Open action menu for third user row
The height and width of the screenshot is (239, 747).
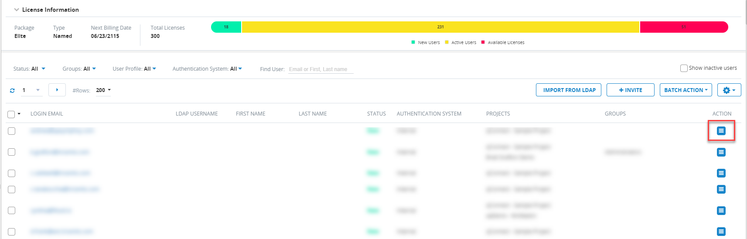[721, 173]
